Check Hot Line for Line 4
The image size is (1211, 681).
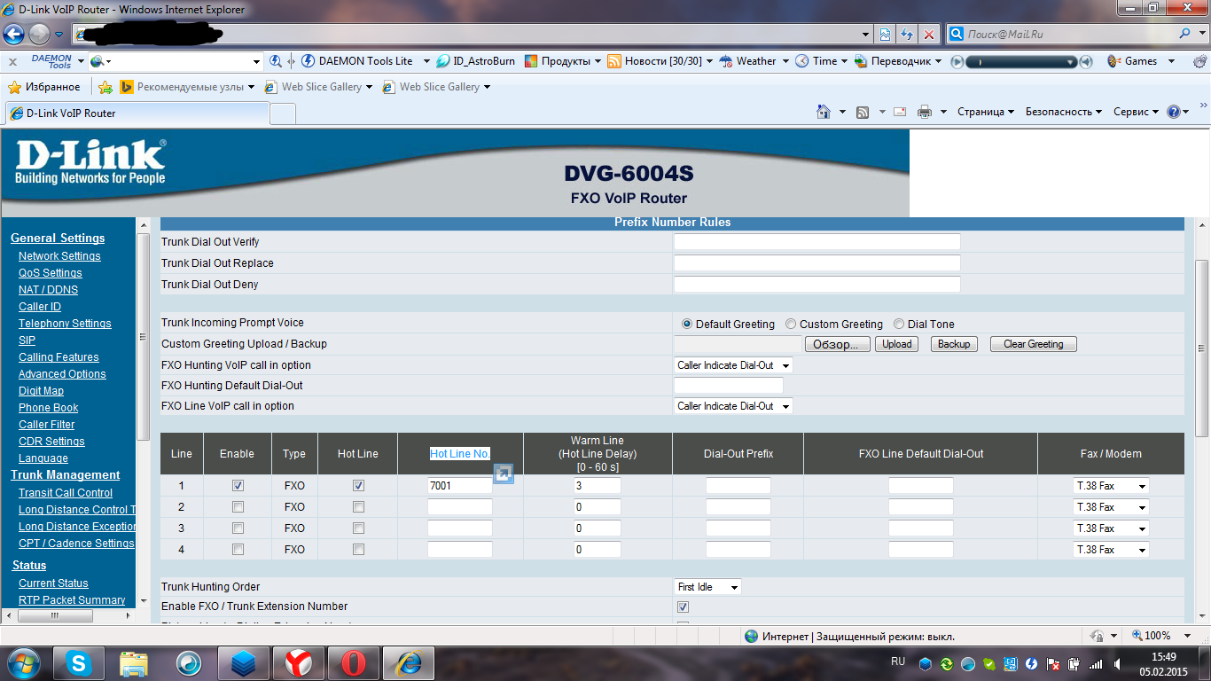tap(358, 549)
